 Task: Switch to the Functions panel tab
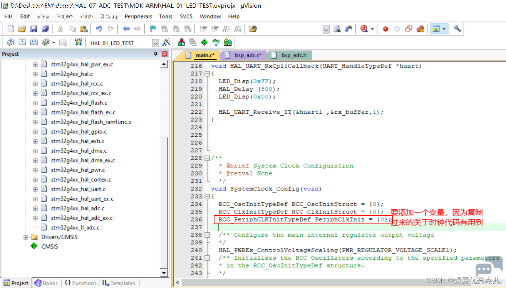coord(80,283)
